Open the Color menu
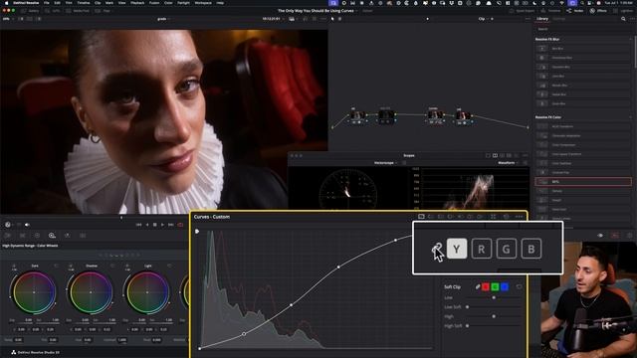Image resolution: width=637 pixels, height=358 pixels. click(168, 3)
